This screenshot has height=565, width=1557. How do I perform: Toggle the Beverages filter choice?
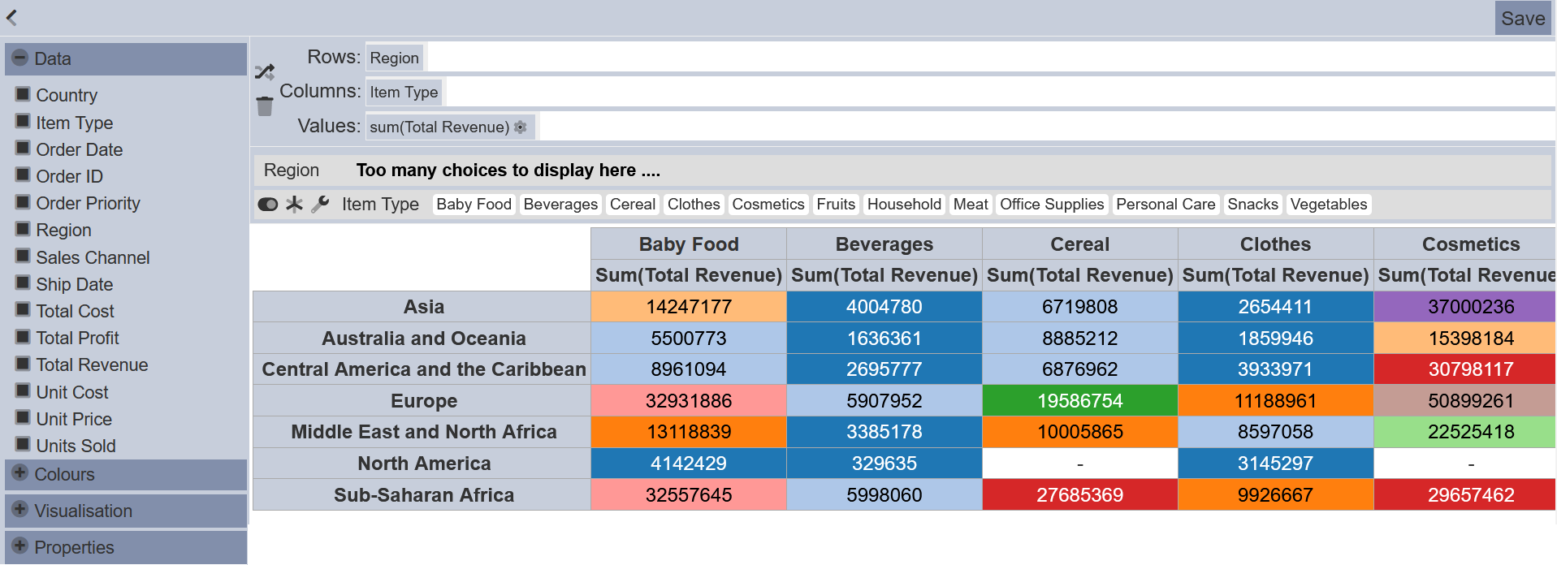click(x=560, y=204)
